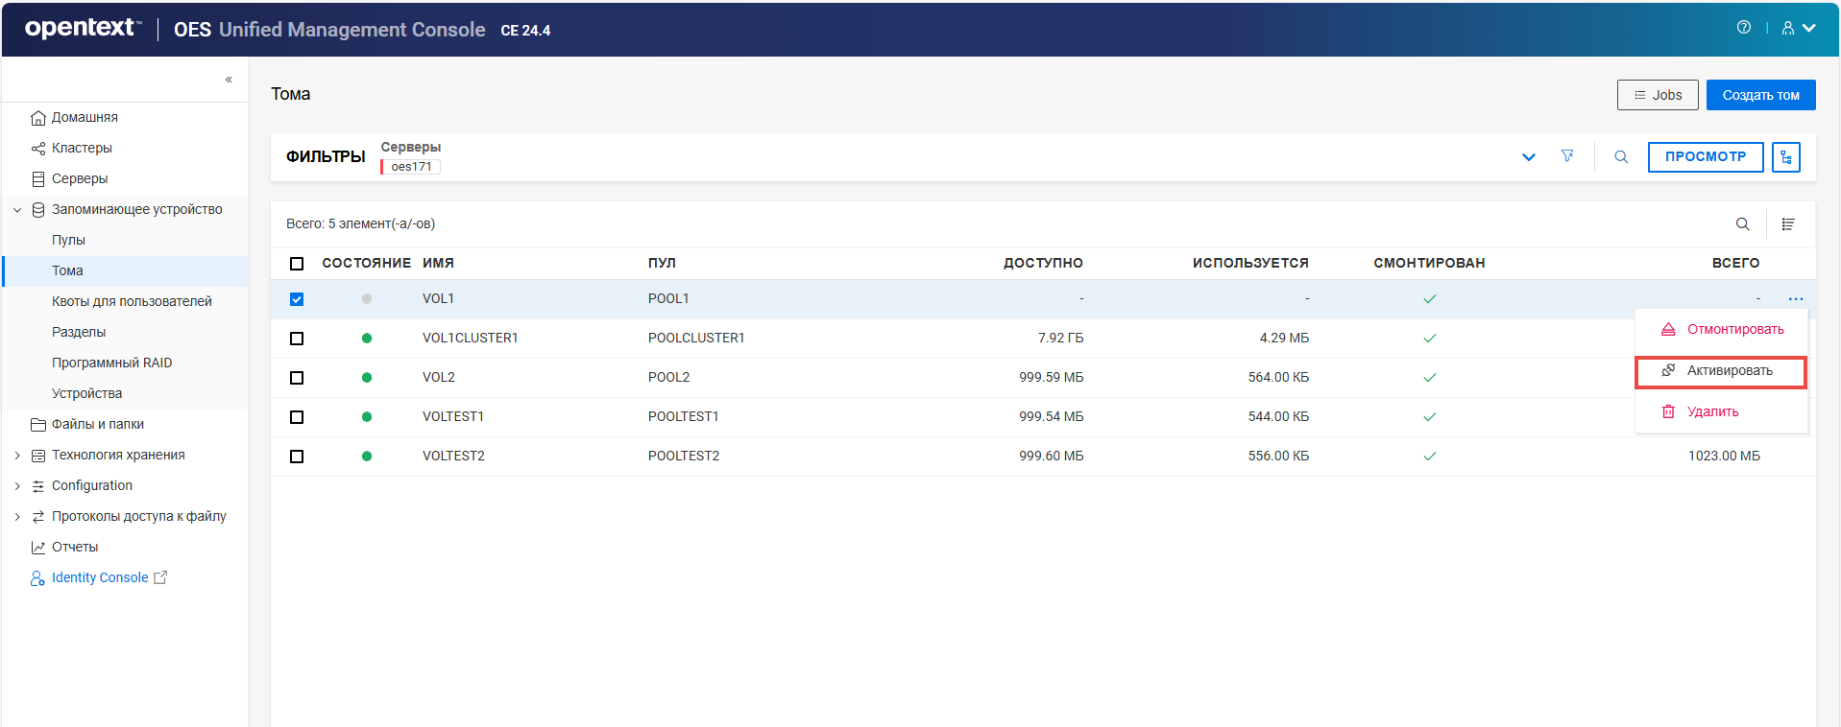
Task: Collapse the left sidebar navigation
Action: pos(229,80)
